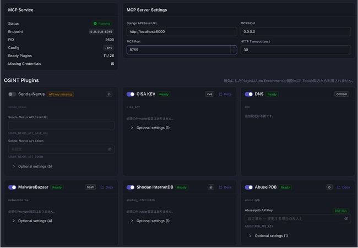
Task: Show Senda-Nexus API Token with eye icon
Action: coord(110,149)
